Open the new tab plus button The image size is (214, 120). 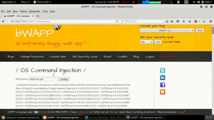coord(38,16)
